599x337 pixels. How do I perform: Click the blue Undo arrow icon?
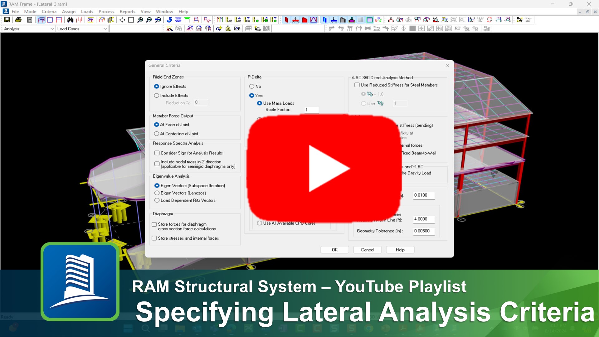pyautogui.click(x=169, y=19)
